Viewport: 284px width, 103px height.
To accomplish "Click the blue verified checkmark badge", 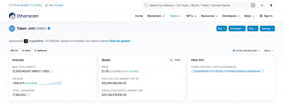I will pos(49,29).
